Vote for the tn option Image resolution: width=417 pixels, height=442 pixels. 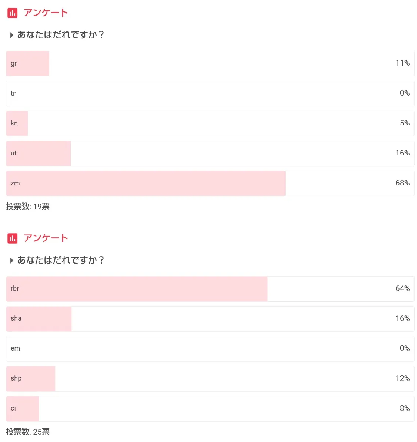(x=210, y=93)
